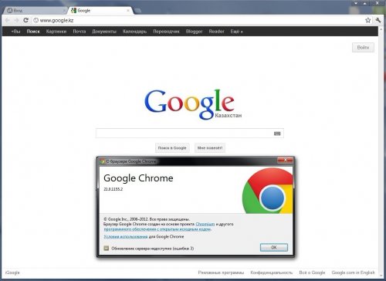Open Календарь in the Google bar

click(x=134, y=32)
